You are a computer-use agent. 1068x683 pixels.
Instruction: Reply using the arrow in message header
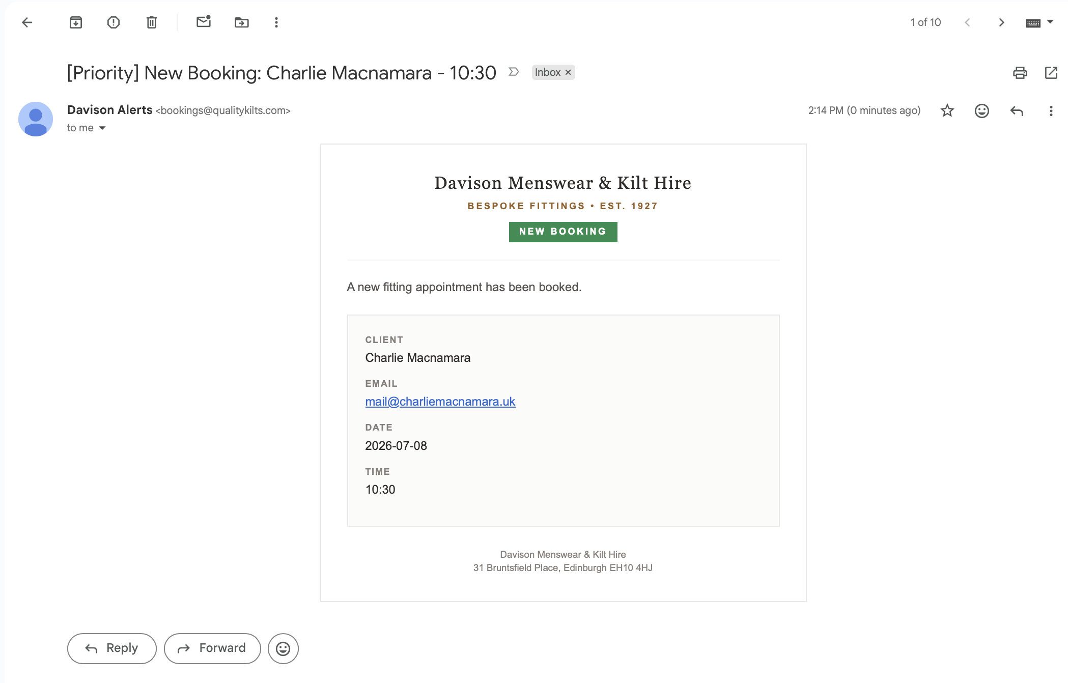tap(1017, 110)
